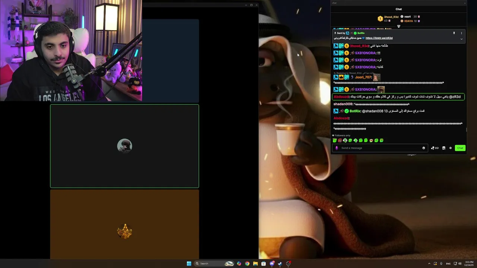Click the microphone tray icon

pyautogui.click(x=441, y=264)
